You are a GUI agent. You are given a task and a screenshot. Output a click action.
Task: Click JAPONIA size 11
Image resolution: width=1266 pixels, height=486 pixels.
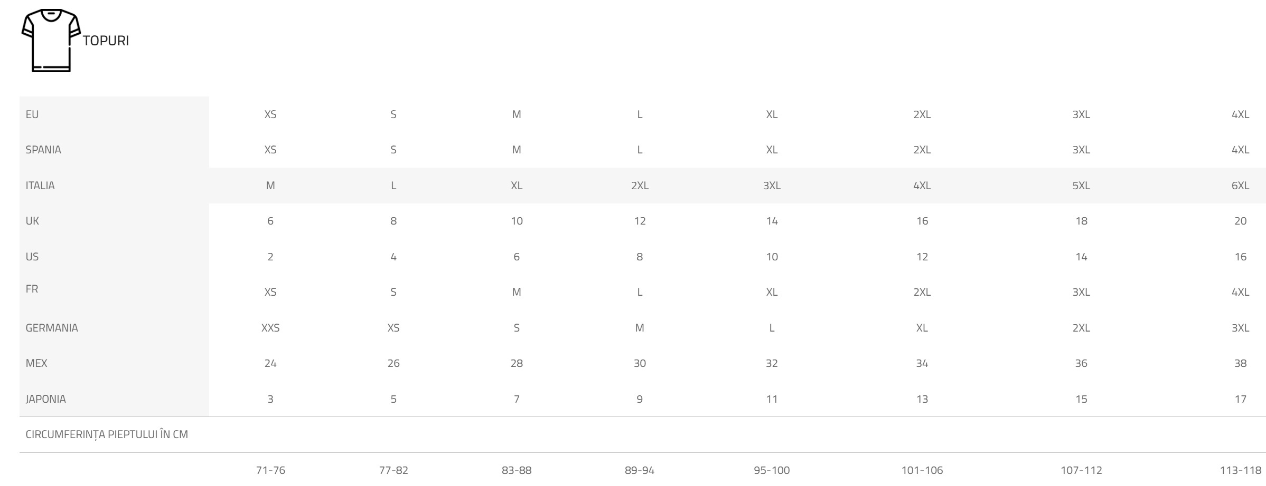tap(772, 399)
